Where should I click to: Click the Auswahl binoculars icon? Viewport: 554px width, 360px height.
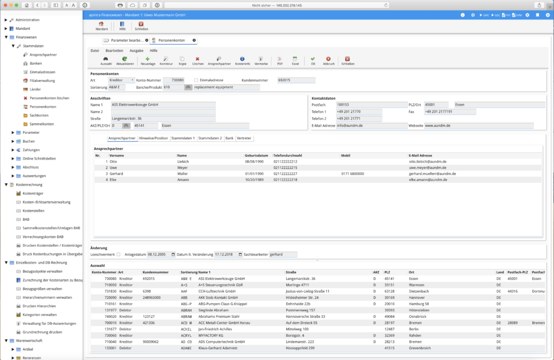tap(106, 59)
